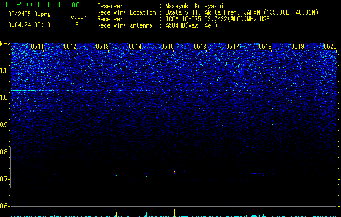Click the 1.1 kHz axis label

(5, 71)
